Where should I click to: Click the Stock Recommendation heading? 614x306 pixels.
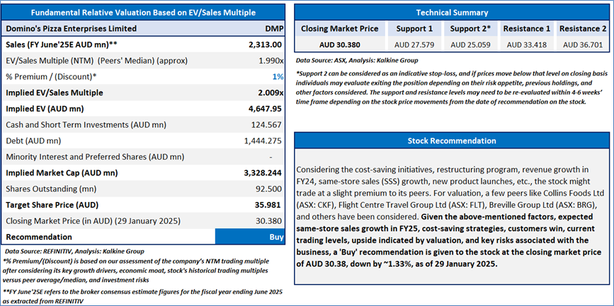[x=451, y=141]
